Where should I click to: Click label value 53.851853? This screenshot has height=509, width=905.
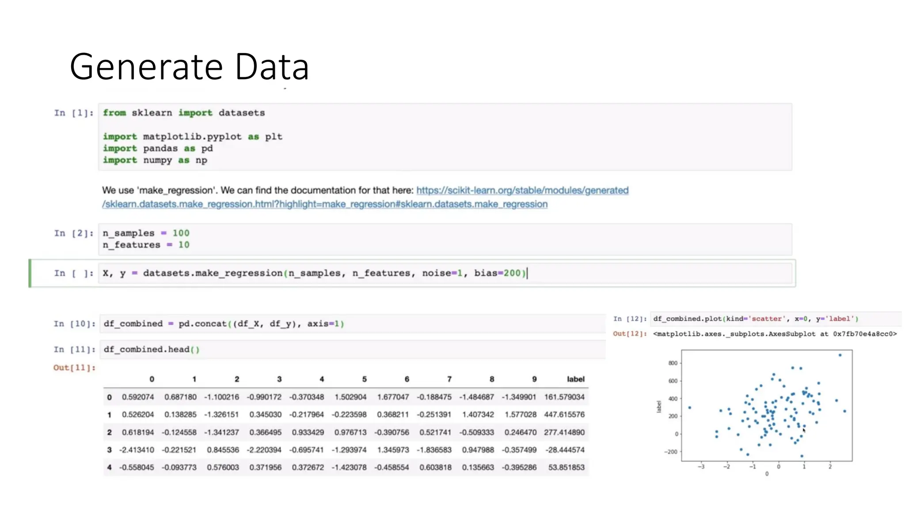(x=567, y=467)
